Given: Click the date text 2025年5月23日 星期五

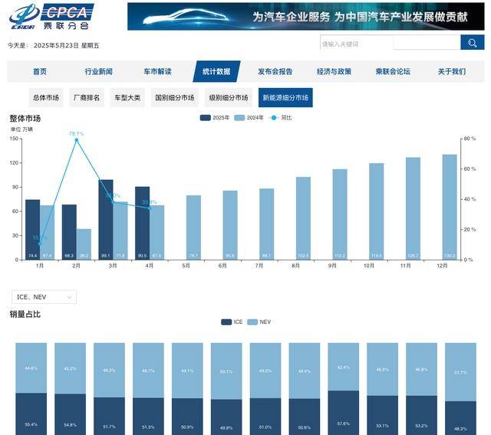Looking at the screenshot, I should [x=67, y=46].
